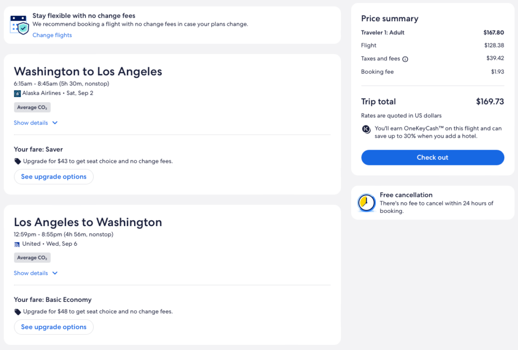Click the Average CO₂ badge on United flight
Screen dimensions: 518x350
[32, 258]
